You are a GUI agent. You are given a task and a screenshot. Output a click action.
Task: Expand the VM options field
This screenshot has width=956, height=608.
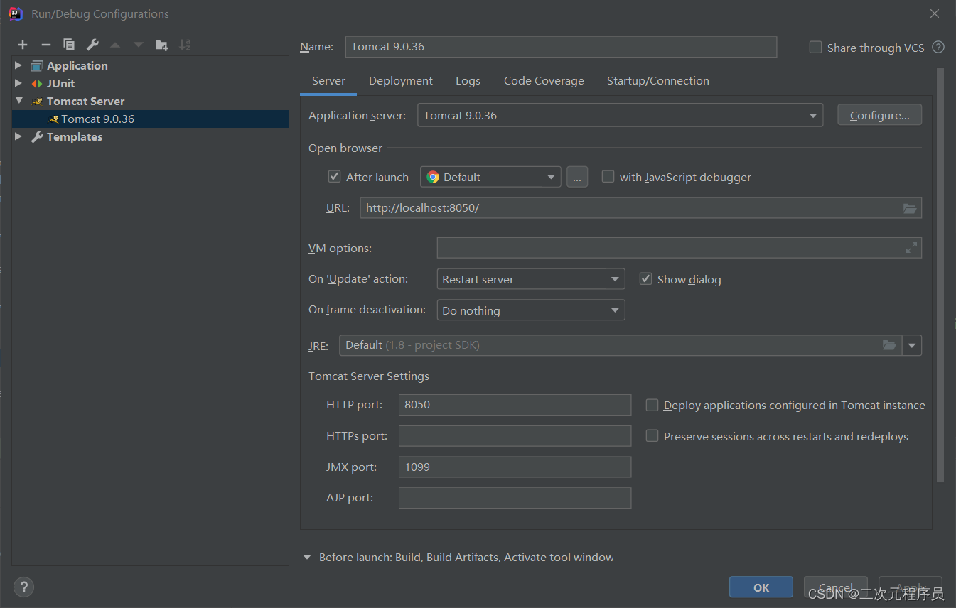pos(911,248)
